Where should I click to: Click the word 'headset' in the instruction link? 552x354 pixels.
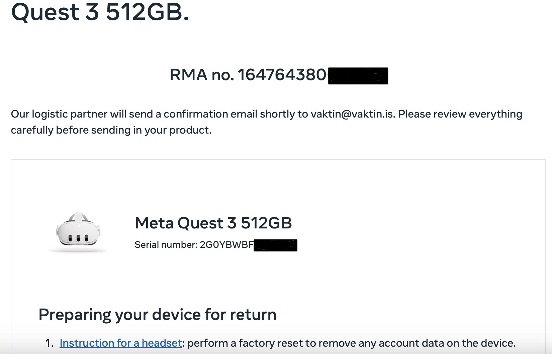[x=162, y=343]
